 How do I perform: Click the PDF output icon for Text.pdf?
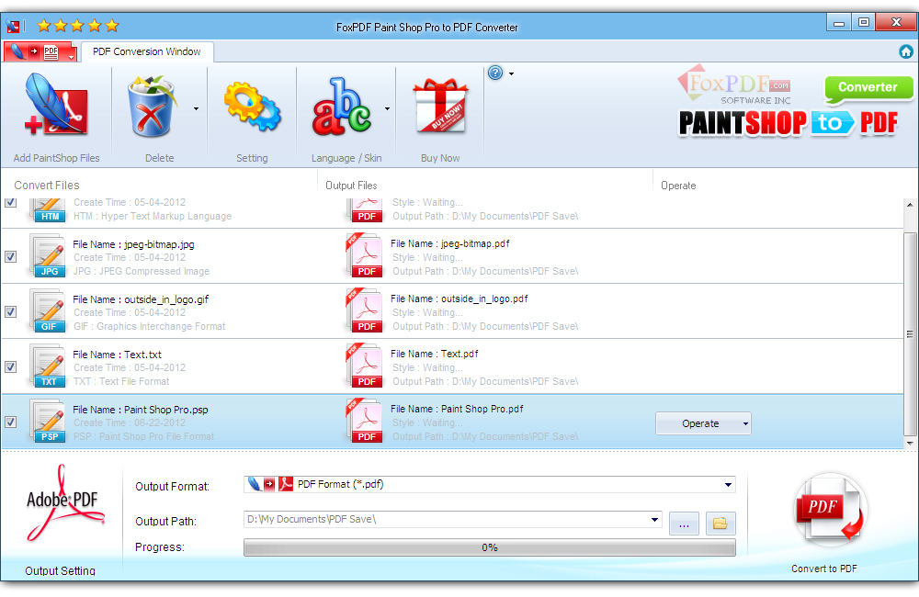[x=364, y=366]
